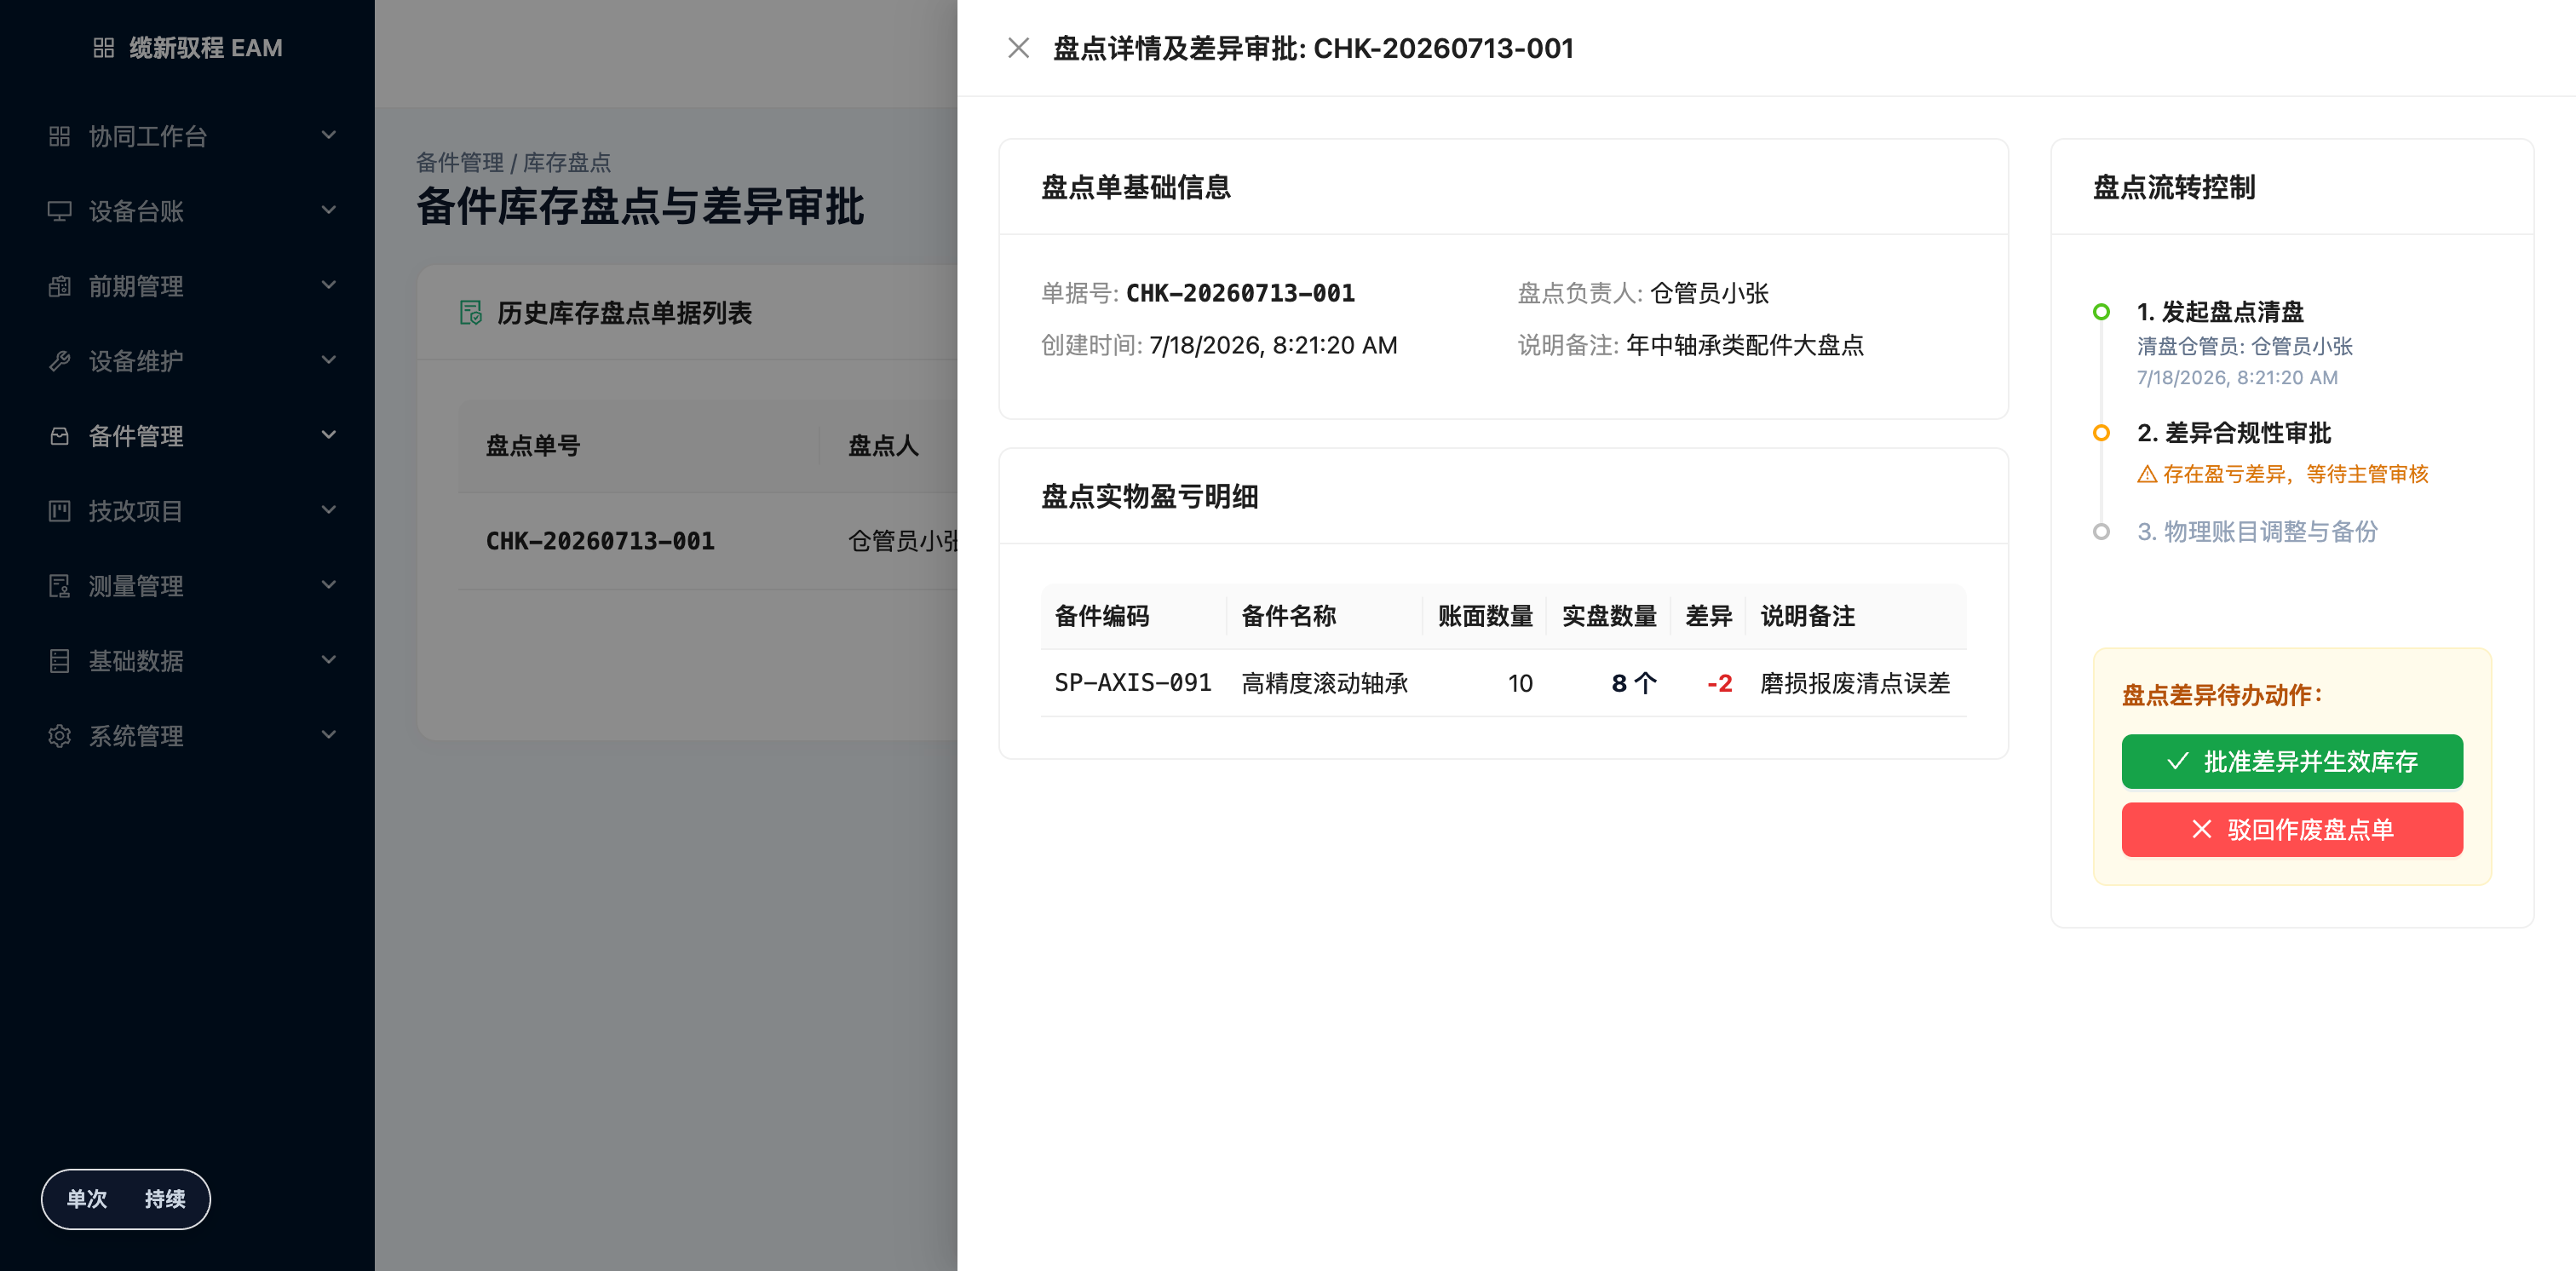Click document number CHK-20260713-001 in 基础信息
The height and width of the screenshot is (1271, 2576).
1240,293
